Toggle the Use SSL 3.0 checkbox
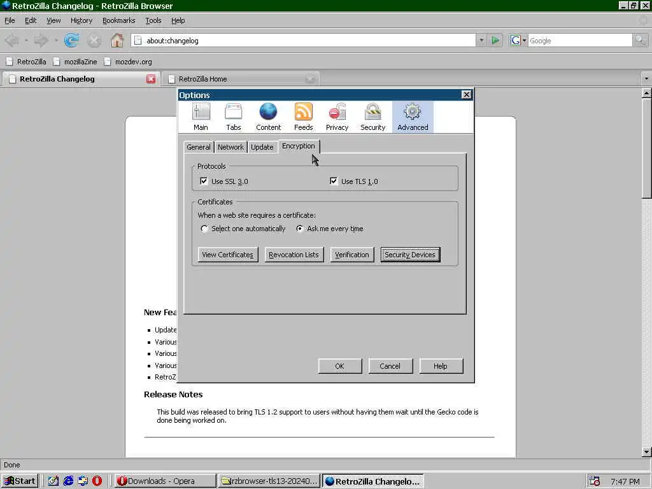The image size is (652, 489). click(204, 181)
